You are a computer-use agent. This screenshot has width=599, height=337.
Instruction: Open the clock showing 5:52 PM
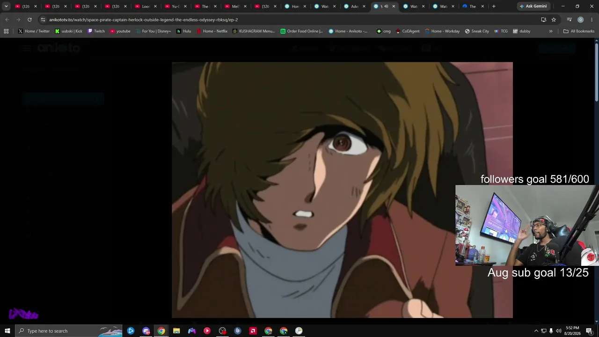[572, 331]
